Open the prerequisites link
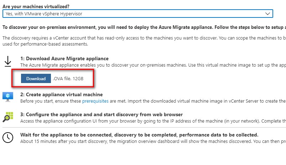 [x=95, y=101]
